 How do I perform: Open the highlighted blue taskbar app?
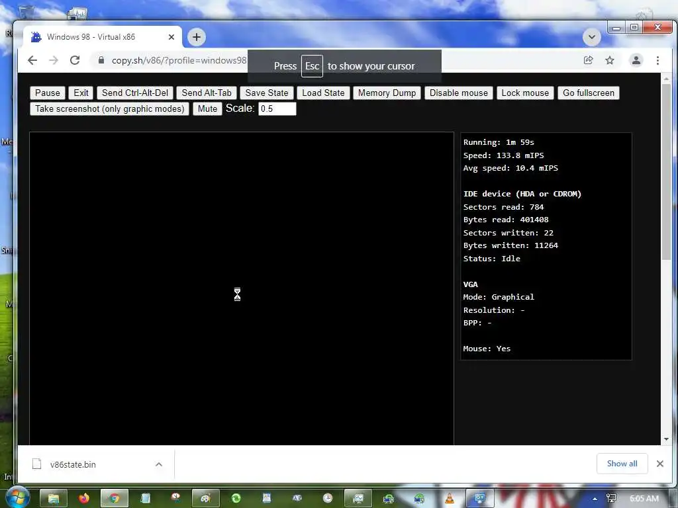(x=479, y=499)
